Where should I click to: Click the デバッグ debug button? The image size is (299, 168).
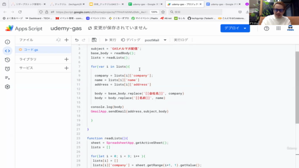(131, 40)
